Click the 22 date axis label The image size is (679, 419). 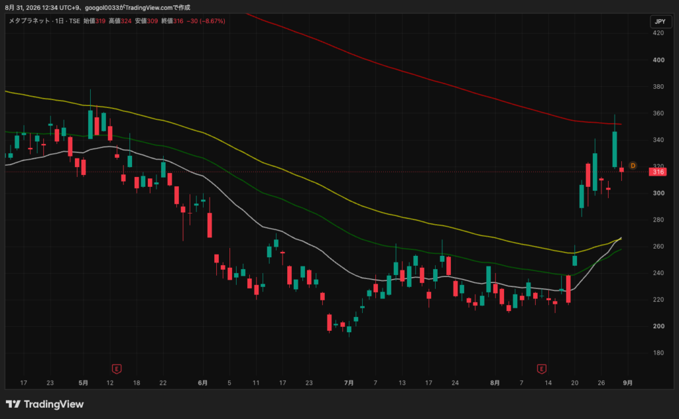coord(163,383)
